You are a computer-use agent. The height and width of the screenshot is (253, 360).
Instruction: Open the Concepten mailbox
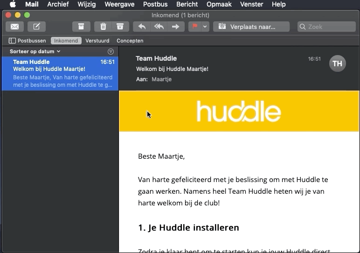click(x=130, y=41)
